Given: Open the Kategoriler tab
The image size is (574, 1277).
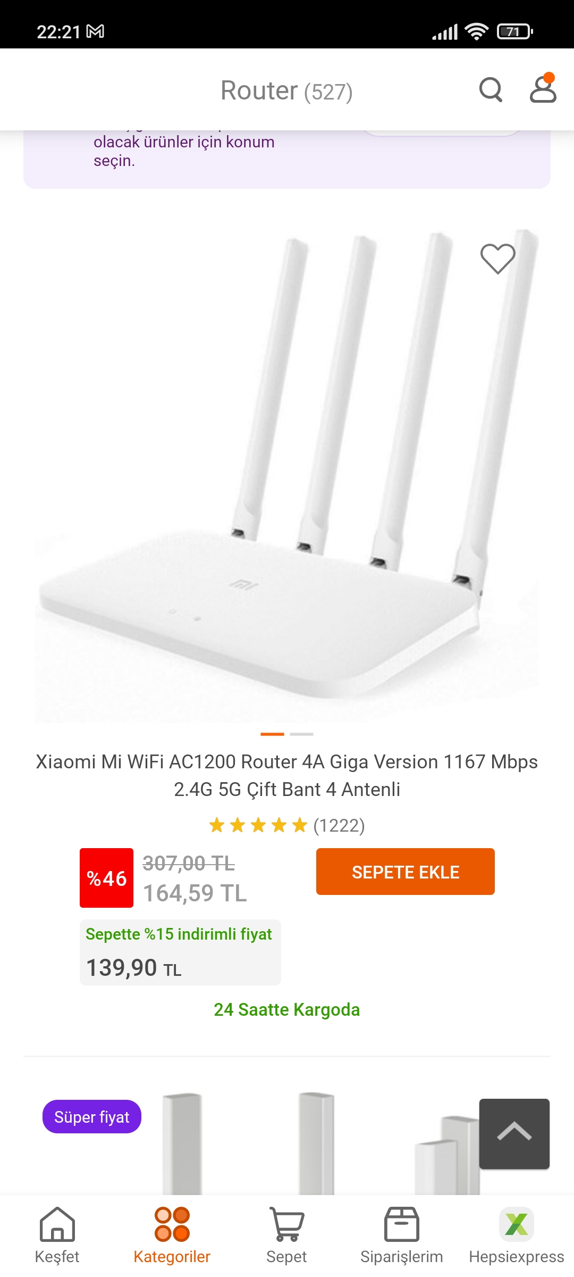Looking at the screenshot, I should [172, 1235].
